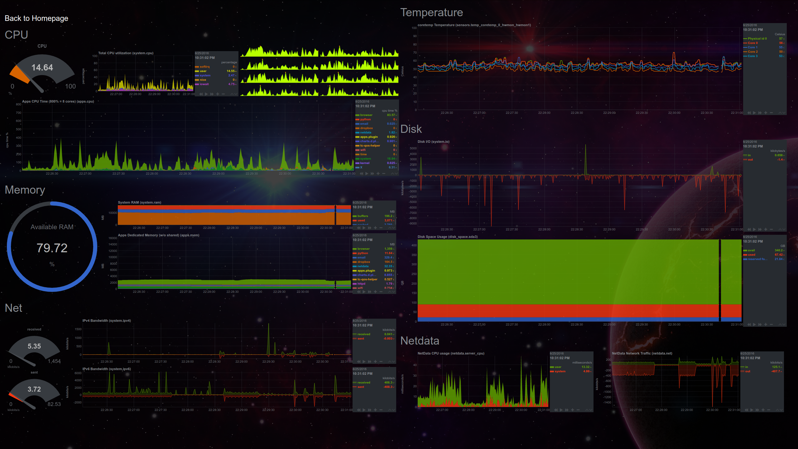
Task: Click resize handle chevrons on Disk Space Usage chart
Action: [782, 325]
